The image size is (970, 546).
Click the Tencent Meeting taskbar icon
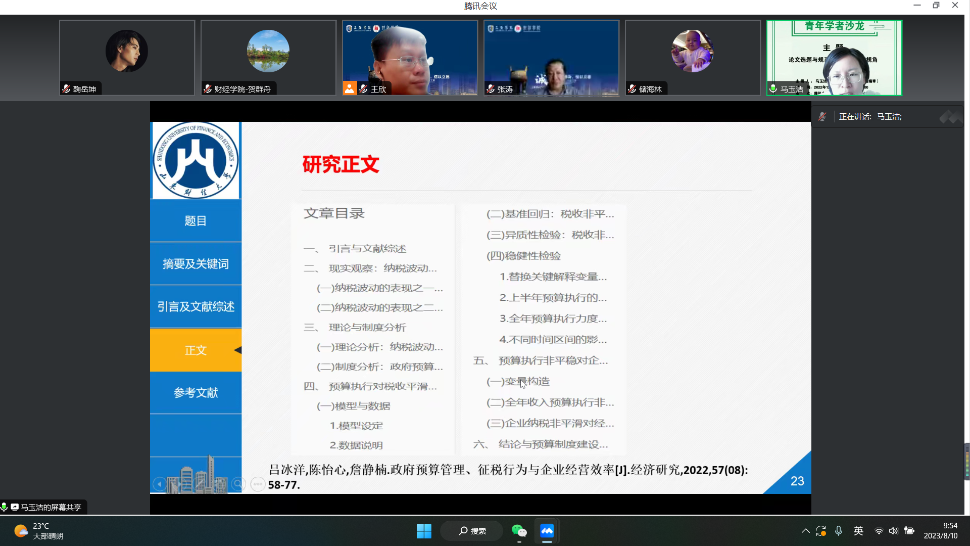(547, 531)
